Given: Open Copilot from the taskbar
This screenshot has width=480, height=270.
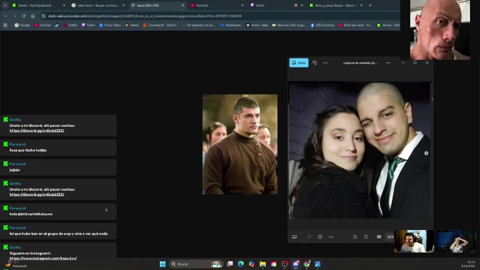Looking at the screenshot, I should click(252, 264).
